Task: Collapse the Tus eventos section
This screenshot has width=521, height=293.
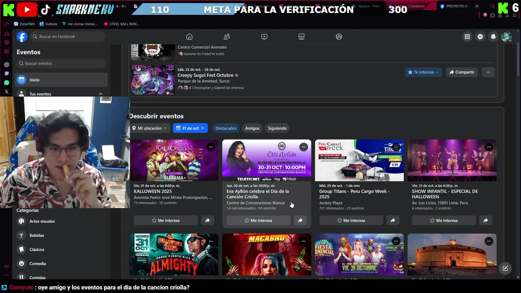Action: (101, 94)
